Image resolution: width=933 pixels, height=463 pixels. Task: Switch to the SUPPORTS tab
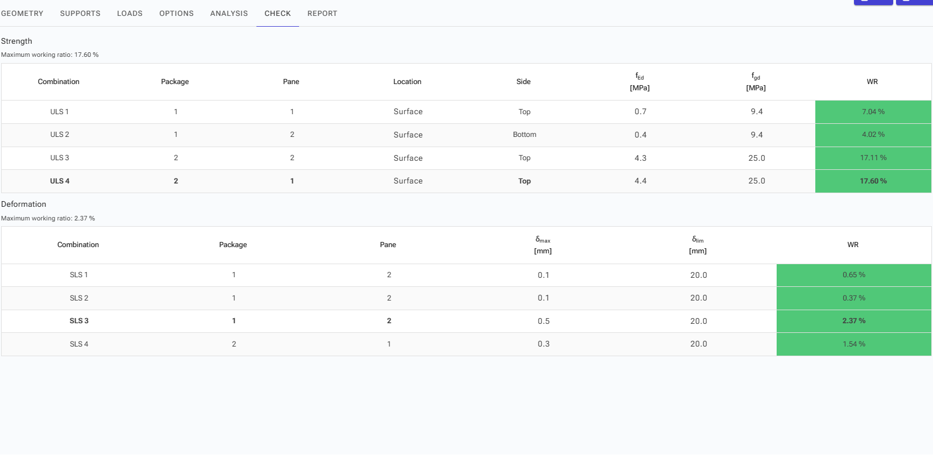80,13
